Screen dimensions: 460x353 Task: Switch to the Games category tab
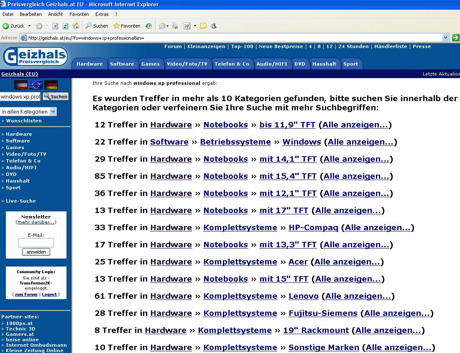click(151, 64)
